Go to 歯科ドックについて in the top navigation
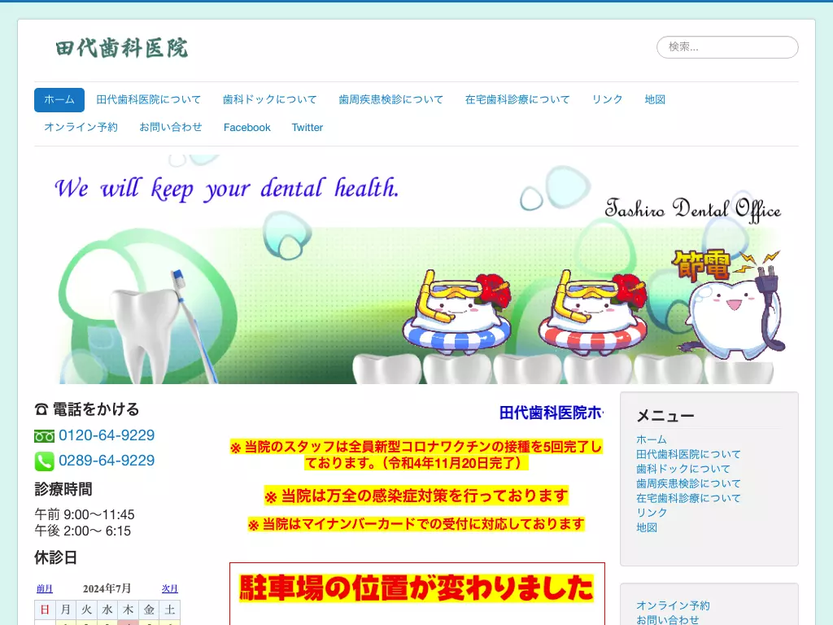Viewport: 833px width, 625px height. point(270,100)
